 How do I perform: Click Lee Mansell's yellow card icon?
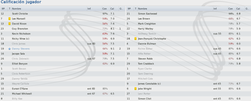(x=9, y=19)
